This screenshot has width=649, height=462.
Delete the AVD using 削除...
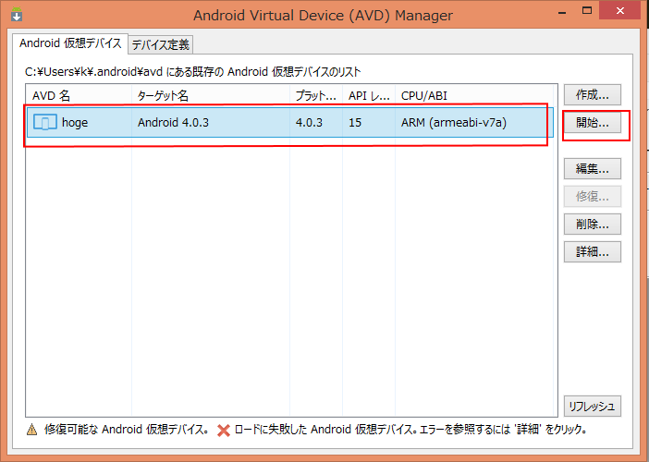pos(593,225)
